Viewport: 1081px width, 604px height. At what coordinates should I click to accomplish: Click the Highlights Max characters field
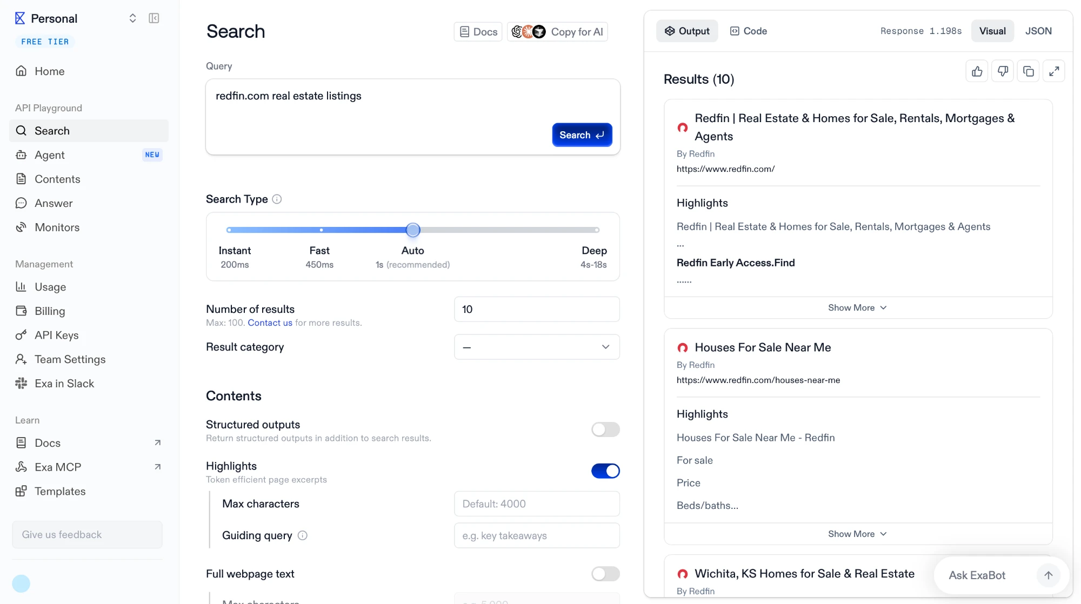tap(537, 504)
